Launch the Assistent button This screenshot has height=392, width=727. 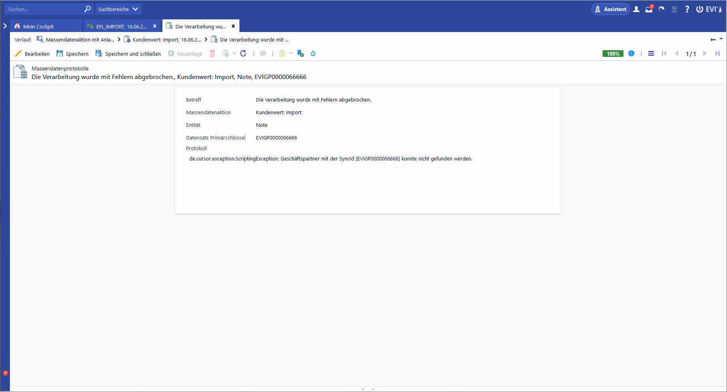(610, 9)
